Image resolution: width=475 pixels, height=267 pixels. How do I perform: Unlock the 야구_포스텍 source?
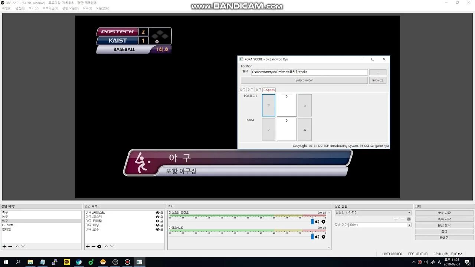pyautogui.click(x=162, y=217)
